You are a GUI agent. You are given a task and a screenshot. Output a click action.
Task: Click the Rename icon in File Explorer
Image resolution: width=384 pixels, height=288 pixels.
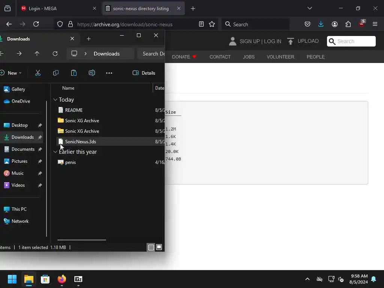[x=92, y=73]
